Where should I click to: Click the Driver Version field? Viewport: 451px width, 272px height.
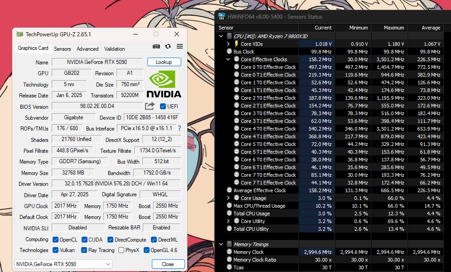click(x=116, y=184)
